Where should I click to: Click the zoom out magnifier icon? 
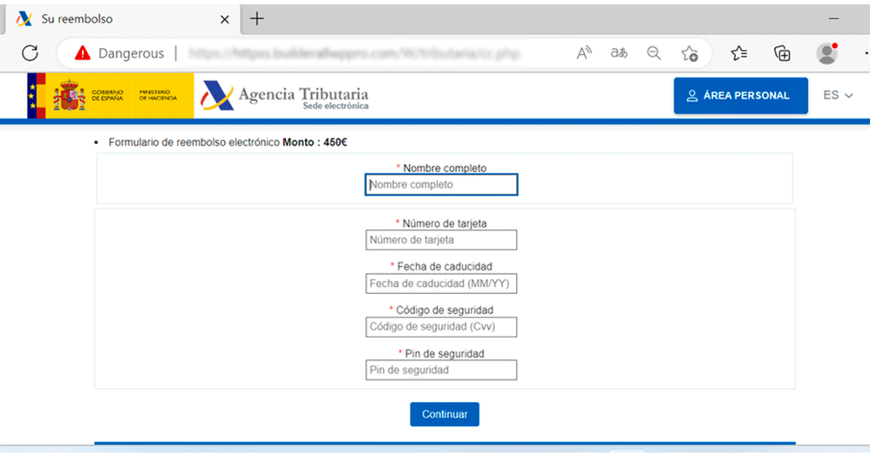(x=654, y=53)
